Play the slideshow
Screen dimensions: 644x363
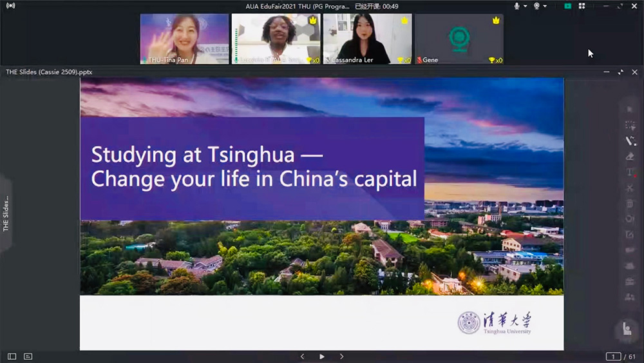(x=322, y=357)
